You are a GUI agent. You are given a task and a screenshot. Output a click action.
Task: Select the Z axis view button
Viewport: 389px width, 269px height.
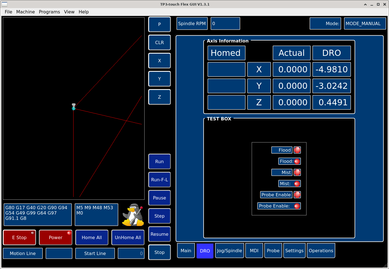[x=159, y=97]
